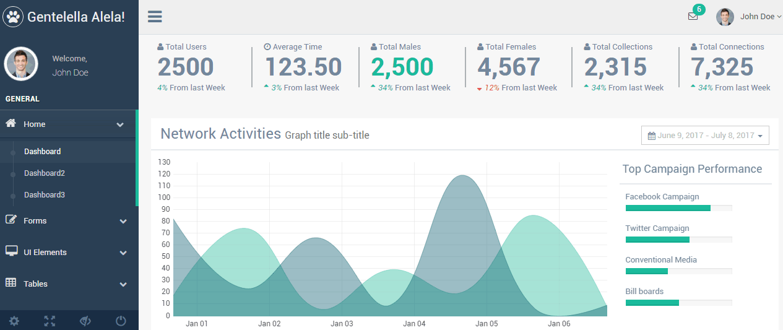Image resolution: width=783 pixels, height=330 pixels.
Task: Click the fullscreen icon in sidebar footer
Action: (x=50, y=321)
